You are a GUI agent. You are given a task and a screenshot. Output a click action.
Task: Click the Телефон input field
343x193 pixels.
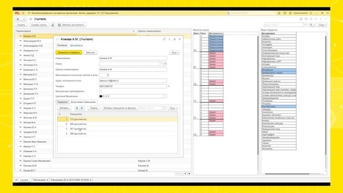(x=133, y=86)
